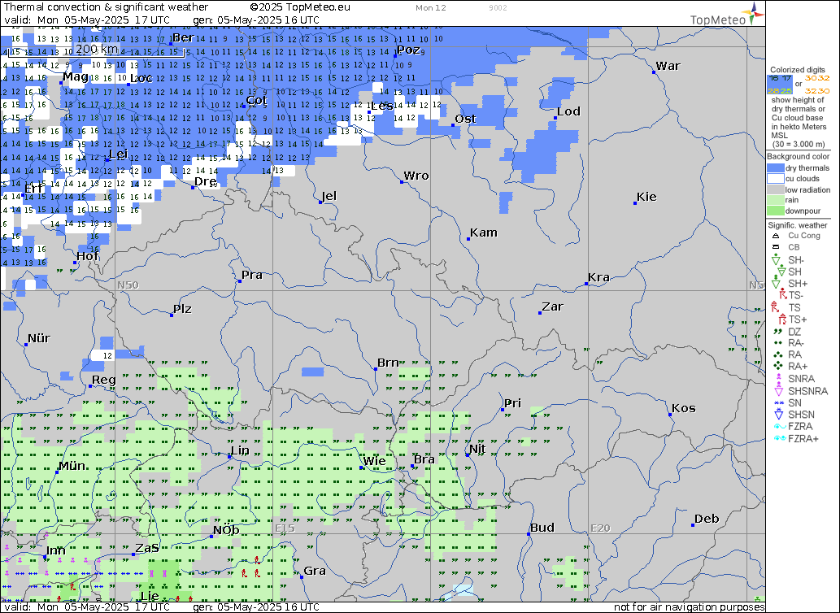Screen dimensions: 840x613
Task: Click the Wroclaw (Wro) city marker
Action: 402,182
